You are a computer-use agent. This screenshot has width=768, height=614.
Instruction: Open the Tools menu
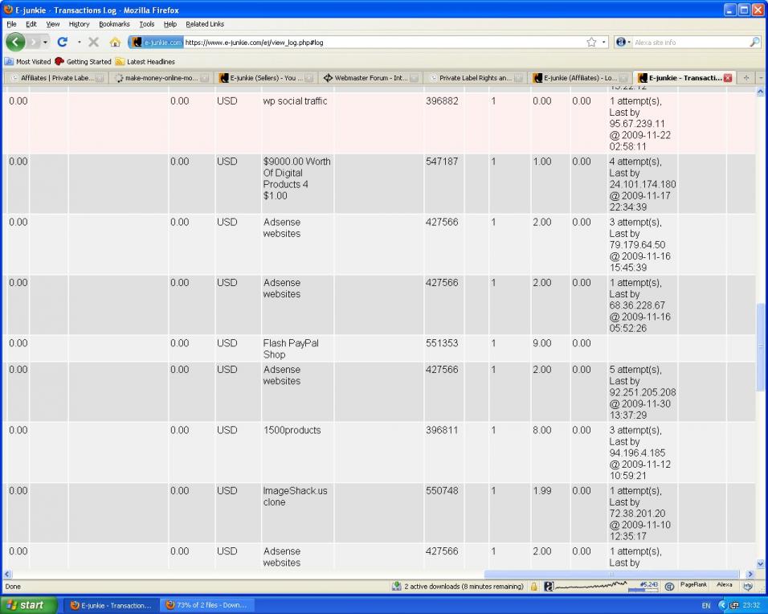pyautogui.click(x=146, y=24)
